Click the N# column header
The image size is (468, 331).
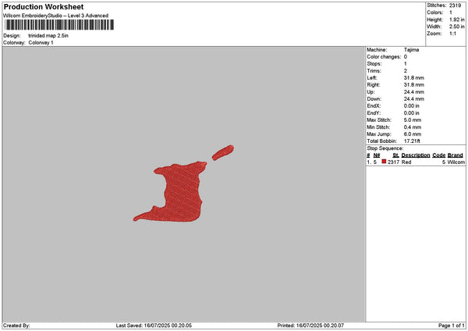coord(377,155)
